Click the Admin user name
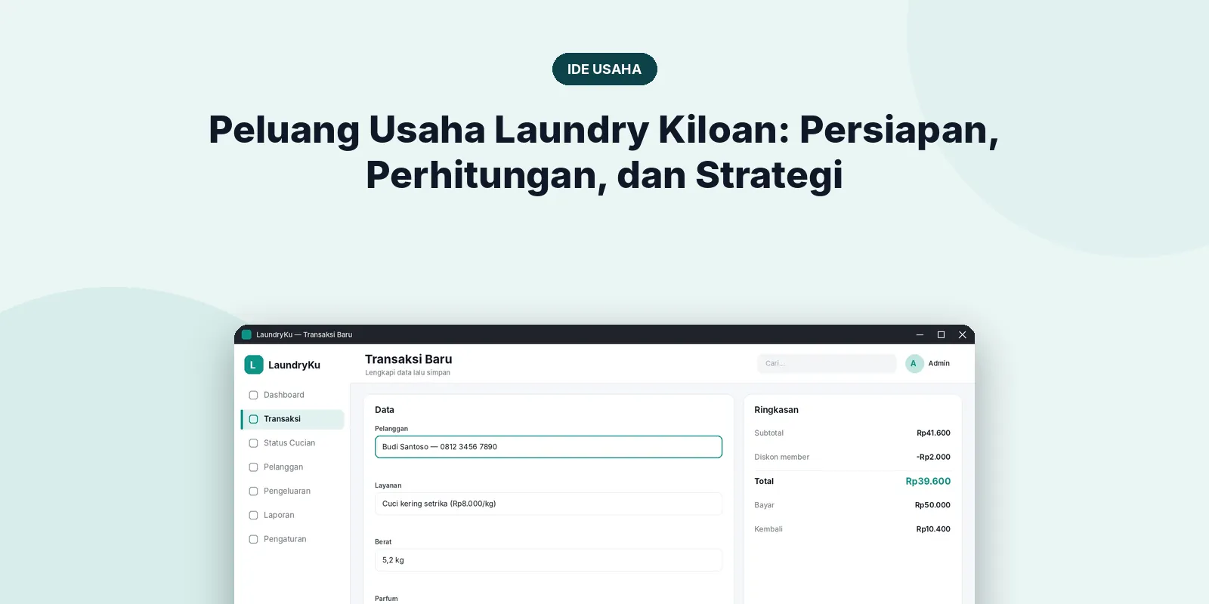This screenshot has width=1209, height=604. (939, 363)
